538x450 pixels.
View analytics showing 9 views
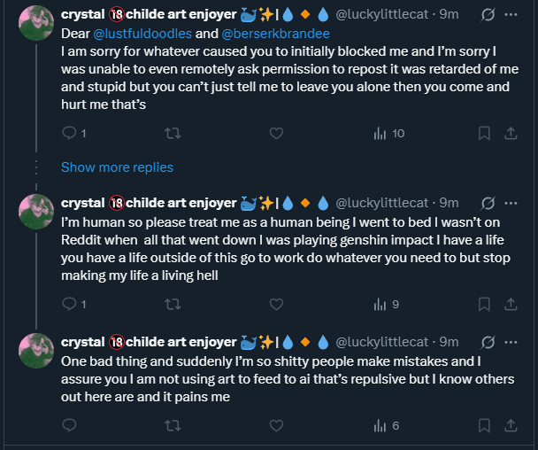(388, 305)
